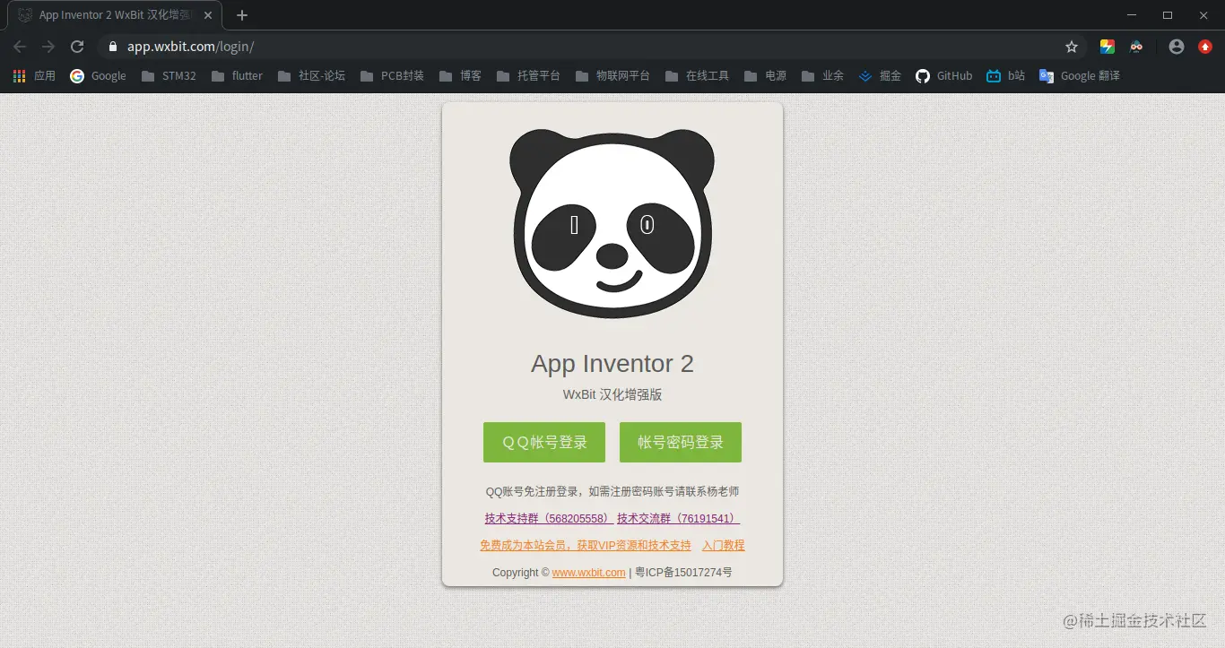Click the red update arrow icon
The height and width of the screenshot is (648, 1225).
coord(1205,47)
